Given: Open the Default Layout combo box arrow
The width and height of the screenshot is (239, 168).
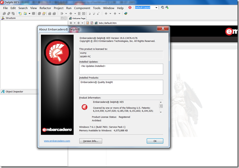Looking at the screenshot, I should 156,8.
